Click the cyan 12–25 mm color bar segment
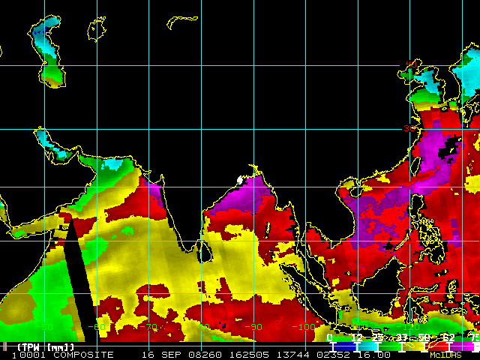480x360 pixels. click(x=367, y=346)
